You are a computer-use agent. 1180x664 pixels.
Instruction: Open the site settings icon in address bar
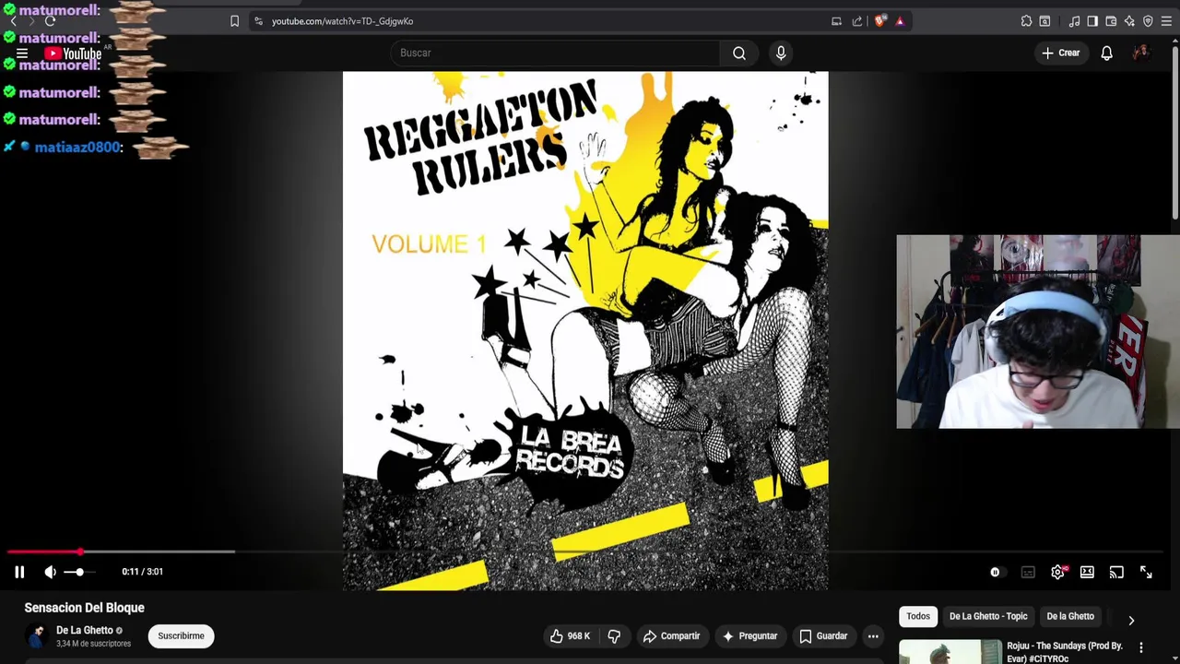(x=258, y=21)
